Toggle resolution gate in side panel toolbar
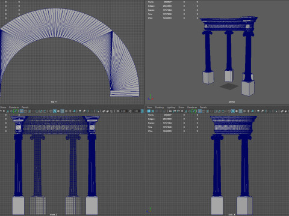Image resolution: width=289 pixels, height=216 pixels. coord(207,111)
